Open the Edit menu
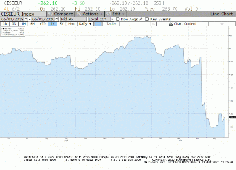This screenshot has width=236, height=170. (115, 14)
